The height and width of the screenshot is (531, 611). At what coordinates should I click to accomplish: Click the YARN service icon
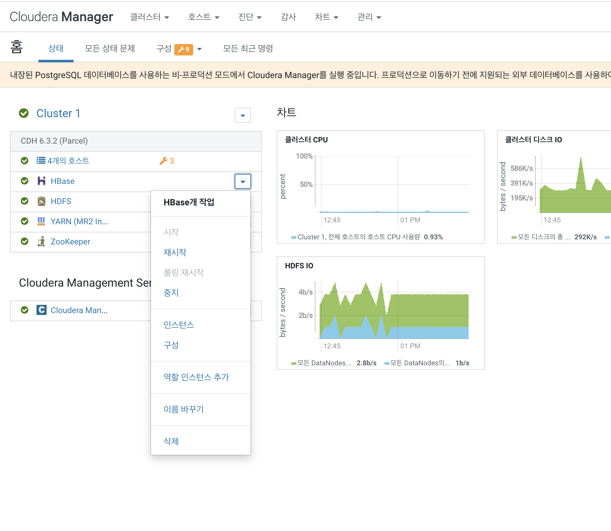coord(41,221)
